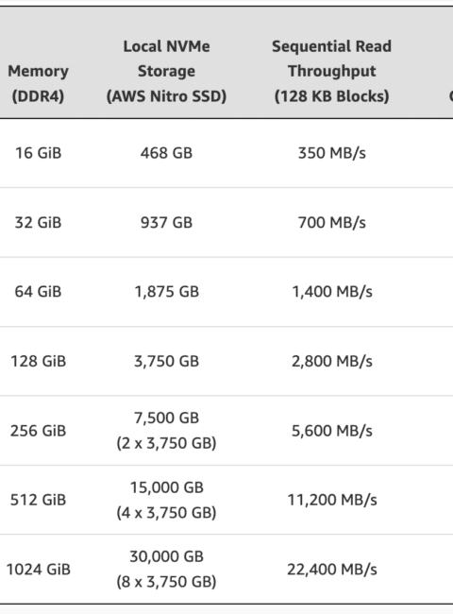Select the 256 GiB memory cell
Viewport: 453px width, 614px height.
click(38, 431)
